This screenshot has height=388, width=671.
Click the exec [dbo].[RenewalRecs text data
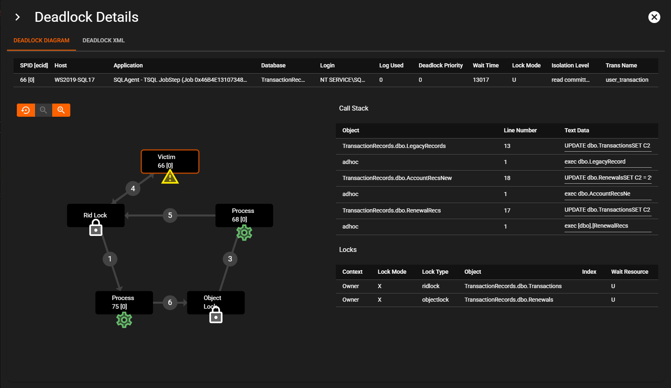(x=596, y=226)
